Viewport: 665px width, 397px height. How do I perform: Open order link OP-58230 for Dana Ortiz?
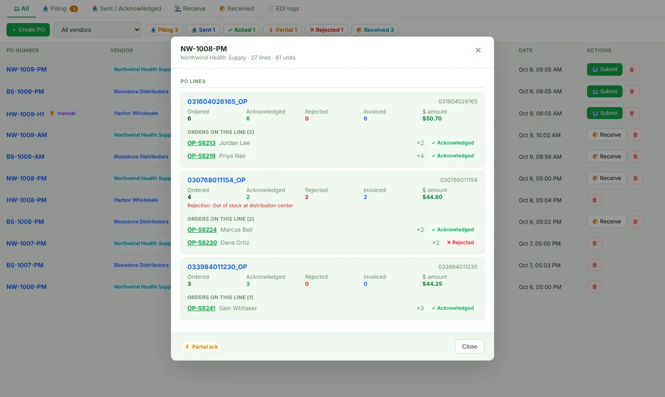point(202,243)
